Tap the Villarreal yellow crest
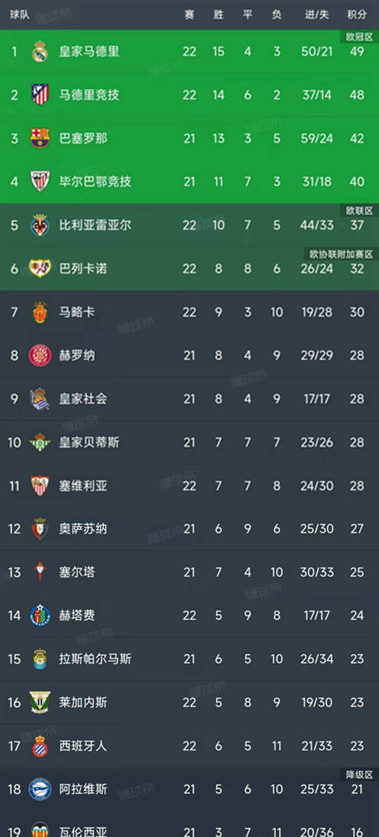 click(39, 225)
